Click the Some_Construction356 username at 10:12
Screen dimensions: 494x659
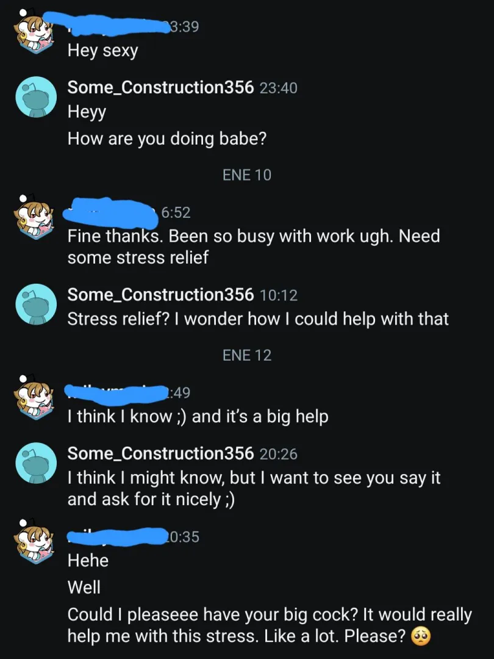pyautogui.click(x=160, y=295)
